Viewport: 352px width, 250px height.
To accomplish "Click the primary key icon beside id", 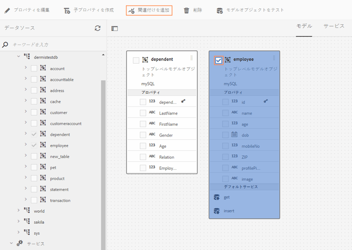I will (x=266, y=101).
